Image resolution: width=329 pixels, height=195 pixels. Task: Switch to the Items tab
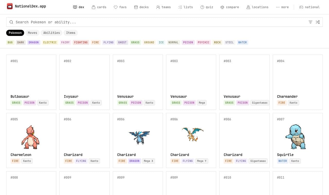71,33
